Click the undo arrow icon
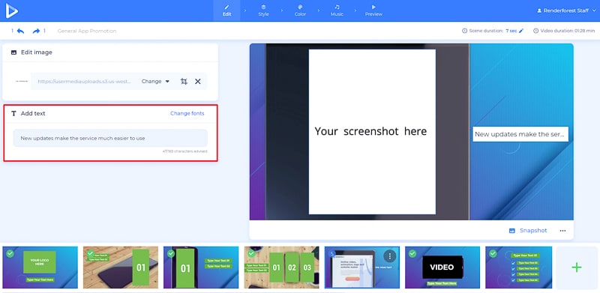This screenshot has width=600, height=293. [x=21, y=31]
